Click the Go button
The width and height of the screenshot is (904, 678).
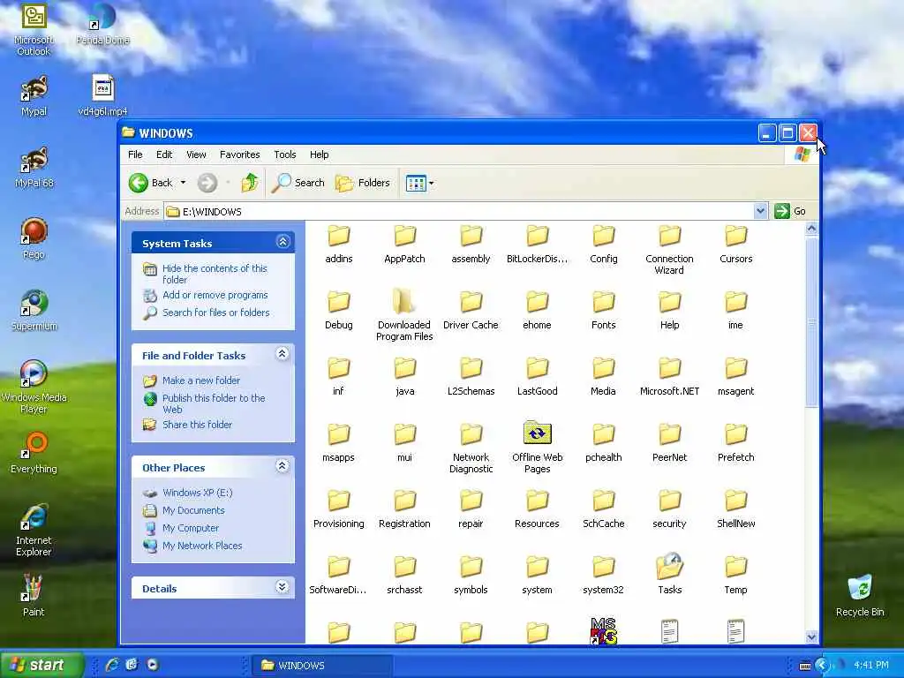click(790, 211)
